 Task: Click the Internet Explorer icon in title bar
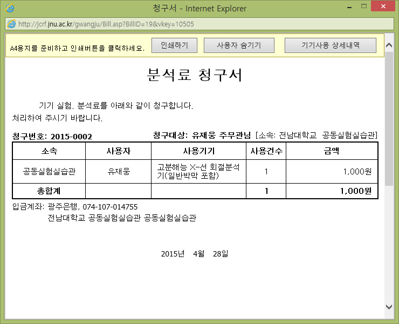[x=10, y=8]
